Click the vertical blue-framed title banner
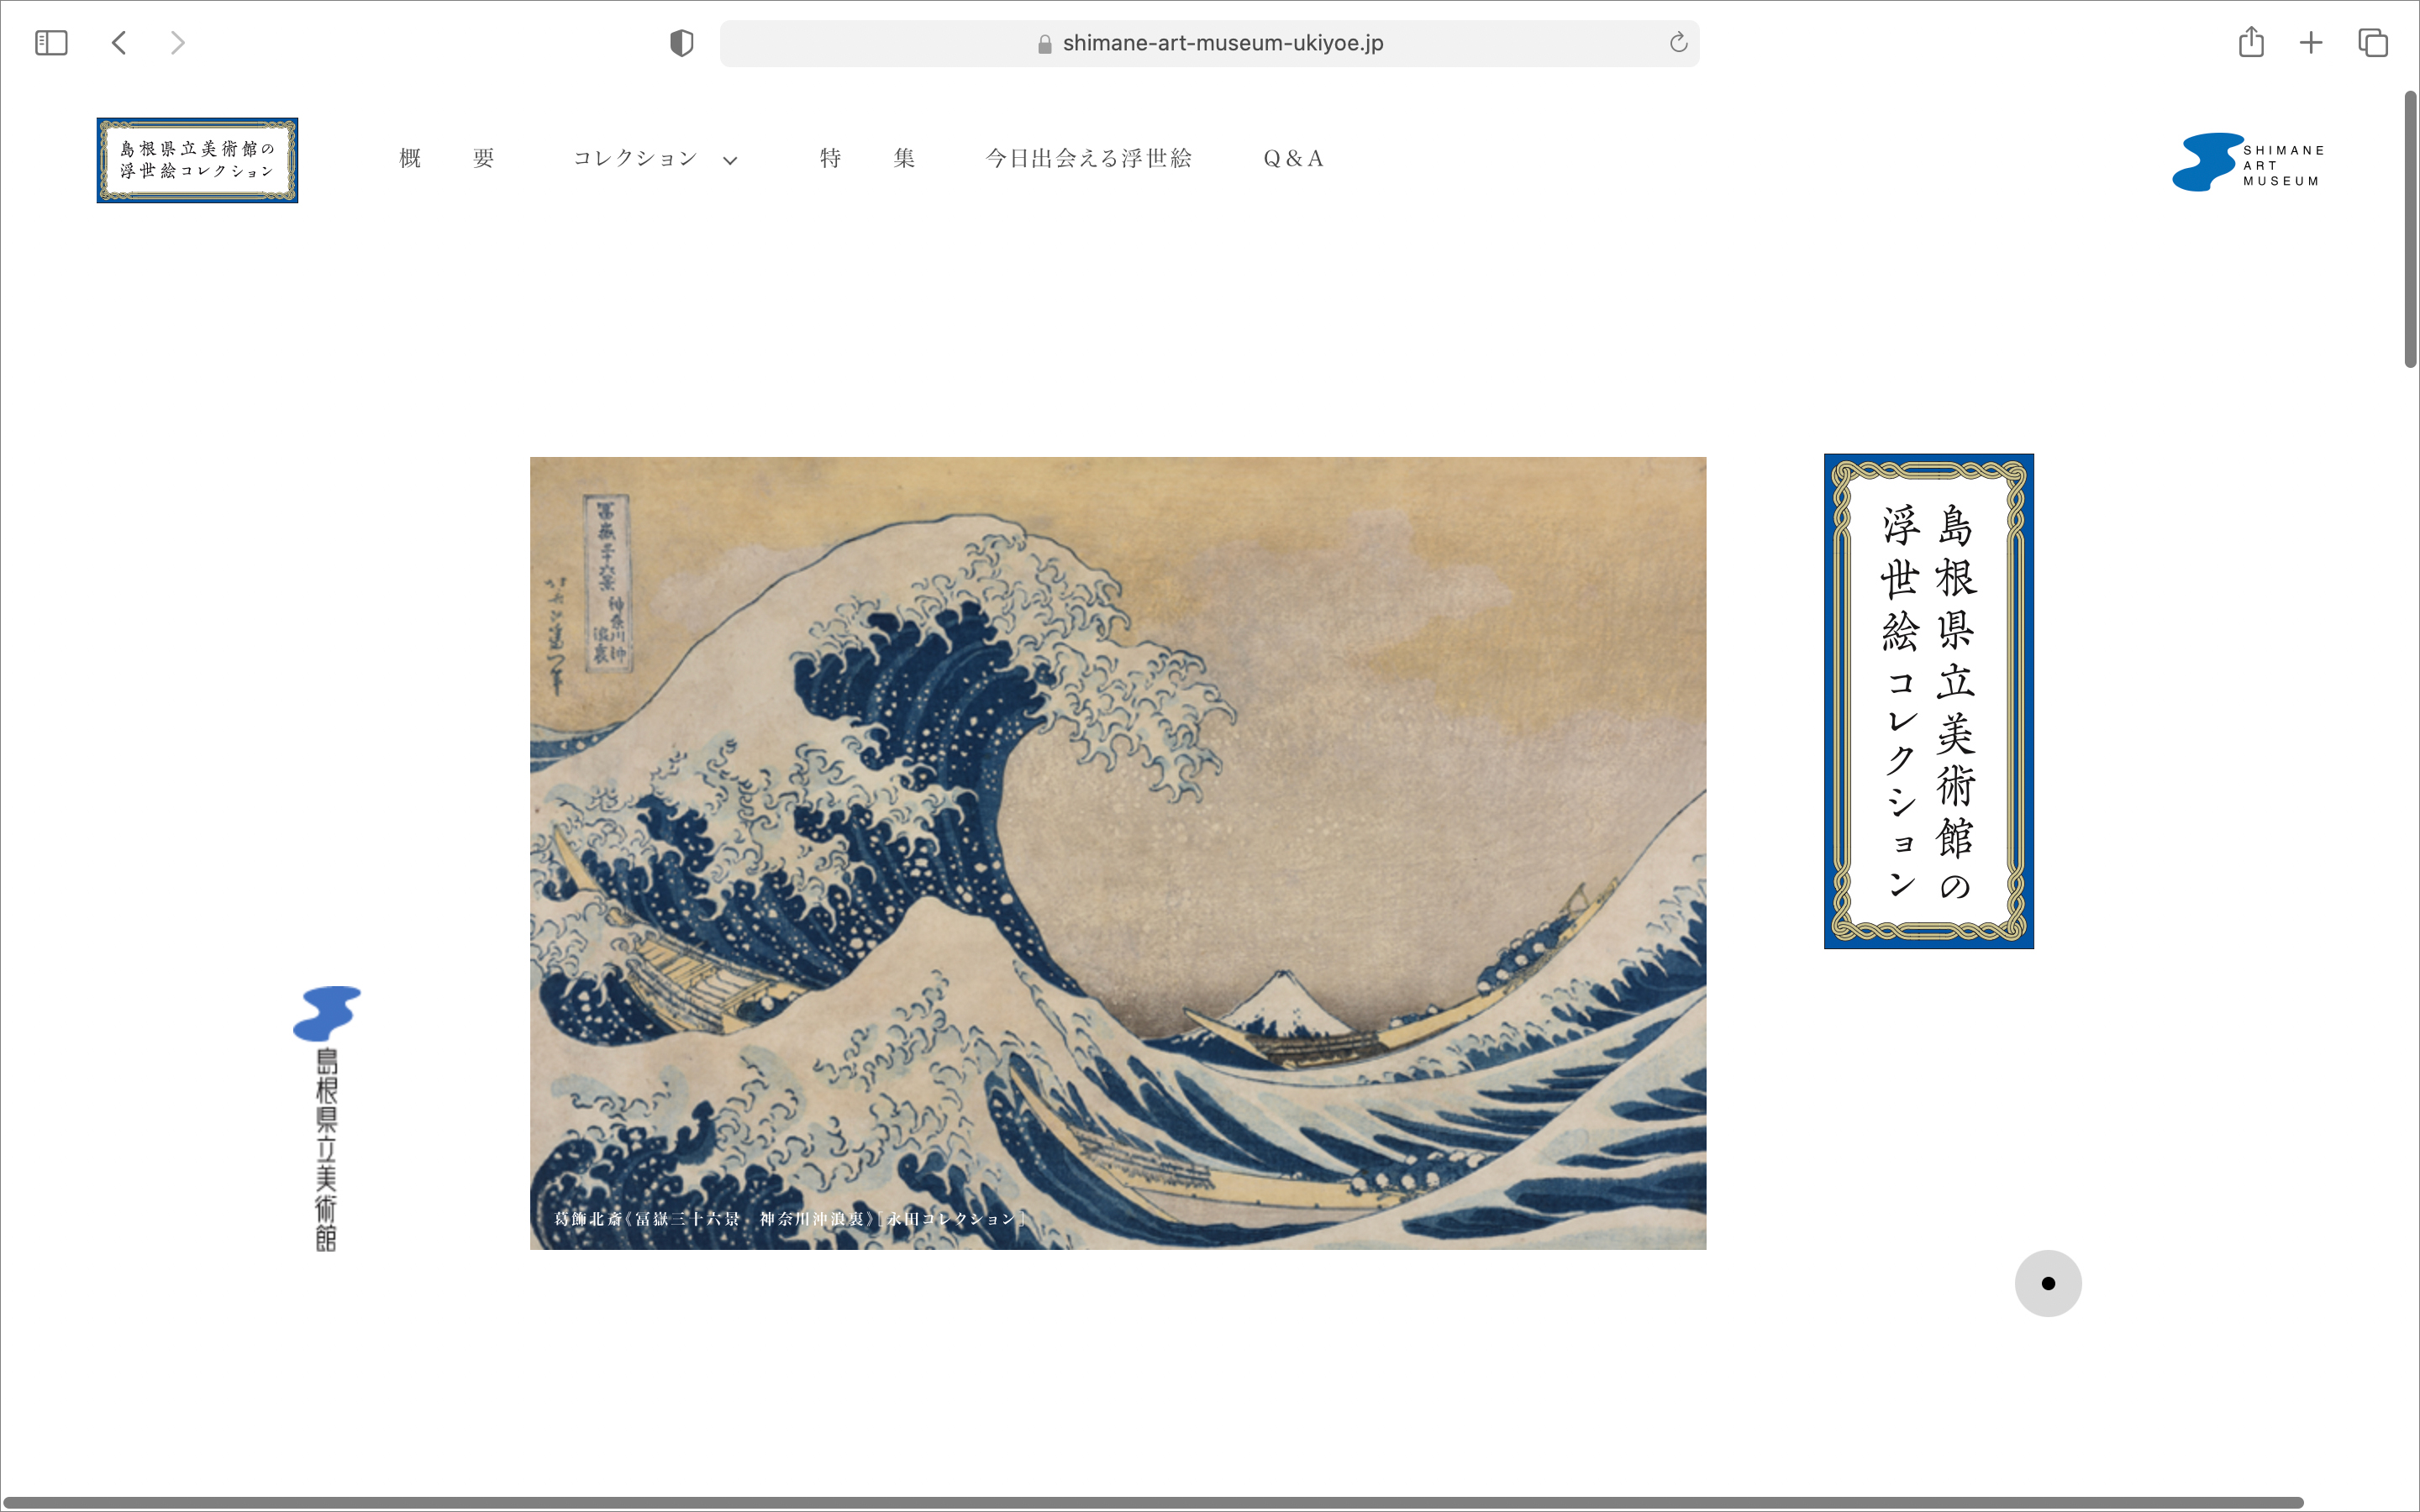 click(x=1929, y=701)
